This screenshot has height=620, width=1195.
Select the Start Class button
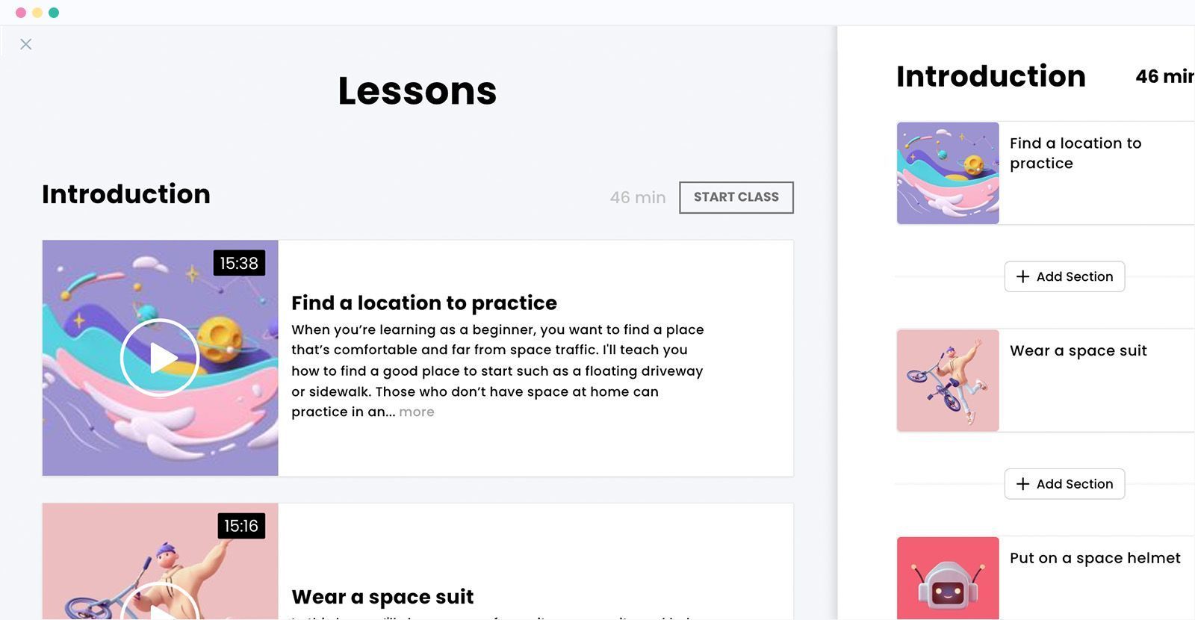click(736, 197)
